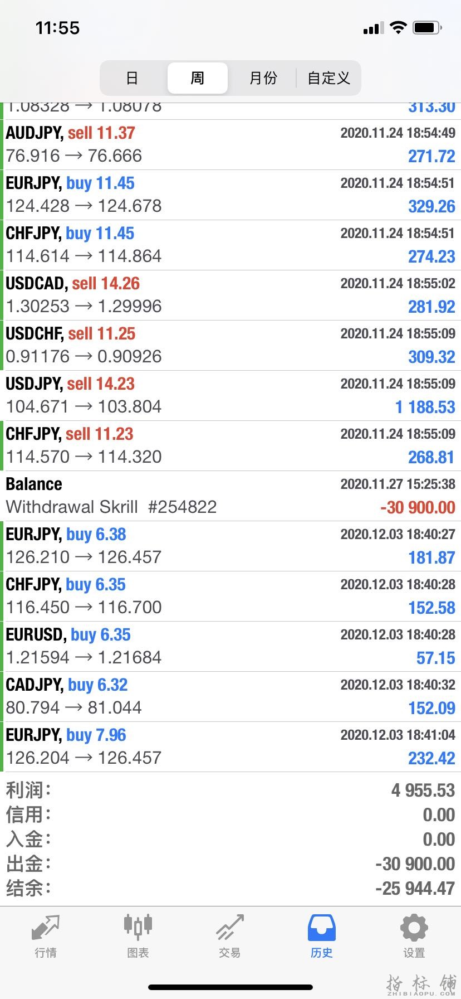Tap the EURJPY buy 7.96 trade row
Viewport: 461px width, 999px height.
click(230, 746)
